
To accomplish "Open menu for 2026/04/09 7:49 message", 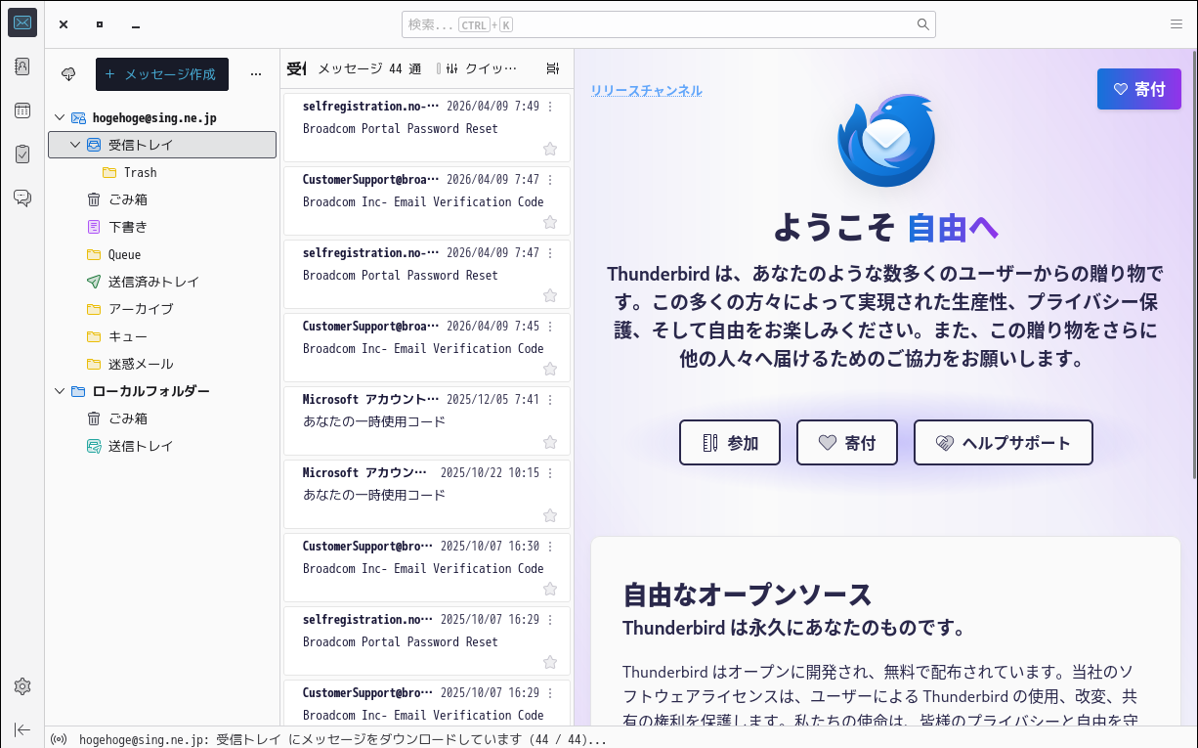I will click(x=550, y=107).
